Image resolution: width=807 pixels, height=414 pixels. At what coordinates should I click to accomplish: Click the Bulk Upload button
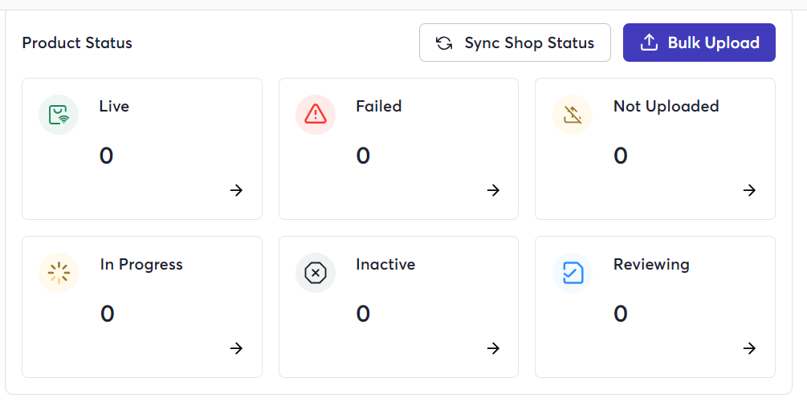pos(699,43)
